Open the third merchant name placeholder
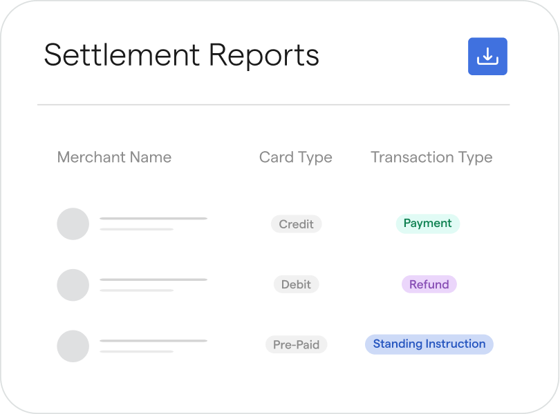Viewport: 560px width, 414px height. point(153,340)
